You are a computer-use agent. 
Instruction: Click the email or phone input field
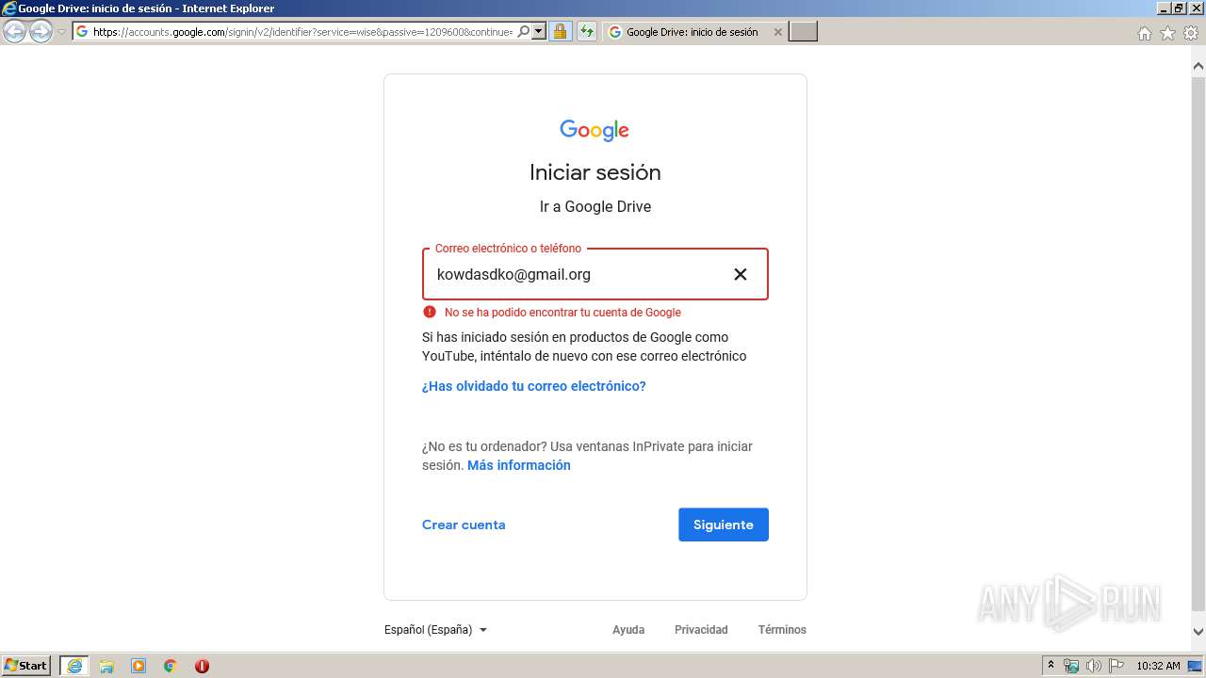coord(595,274)
